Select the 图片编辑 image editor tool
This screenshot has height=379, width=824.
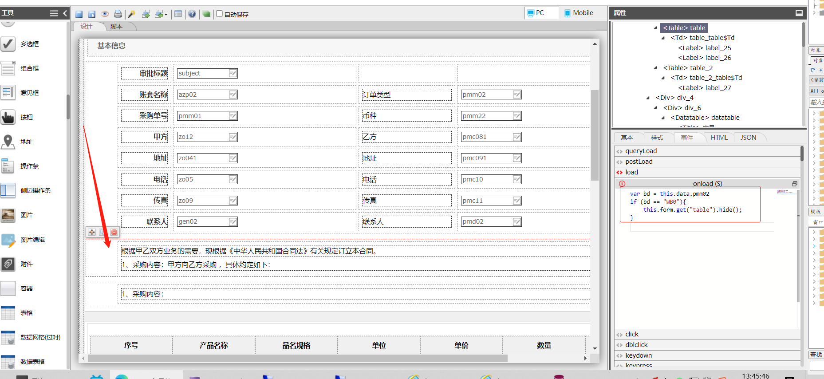[x=32, y=240]
